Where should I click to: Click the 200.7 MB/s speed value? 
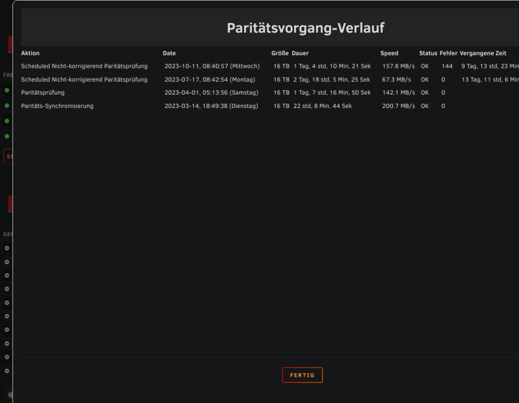click(x=398, y=106)
